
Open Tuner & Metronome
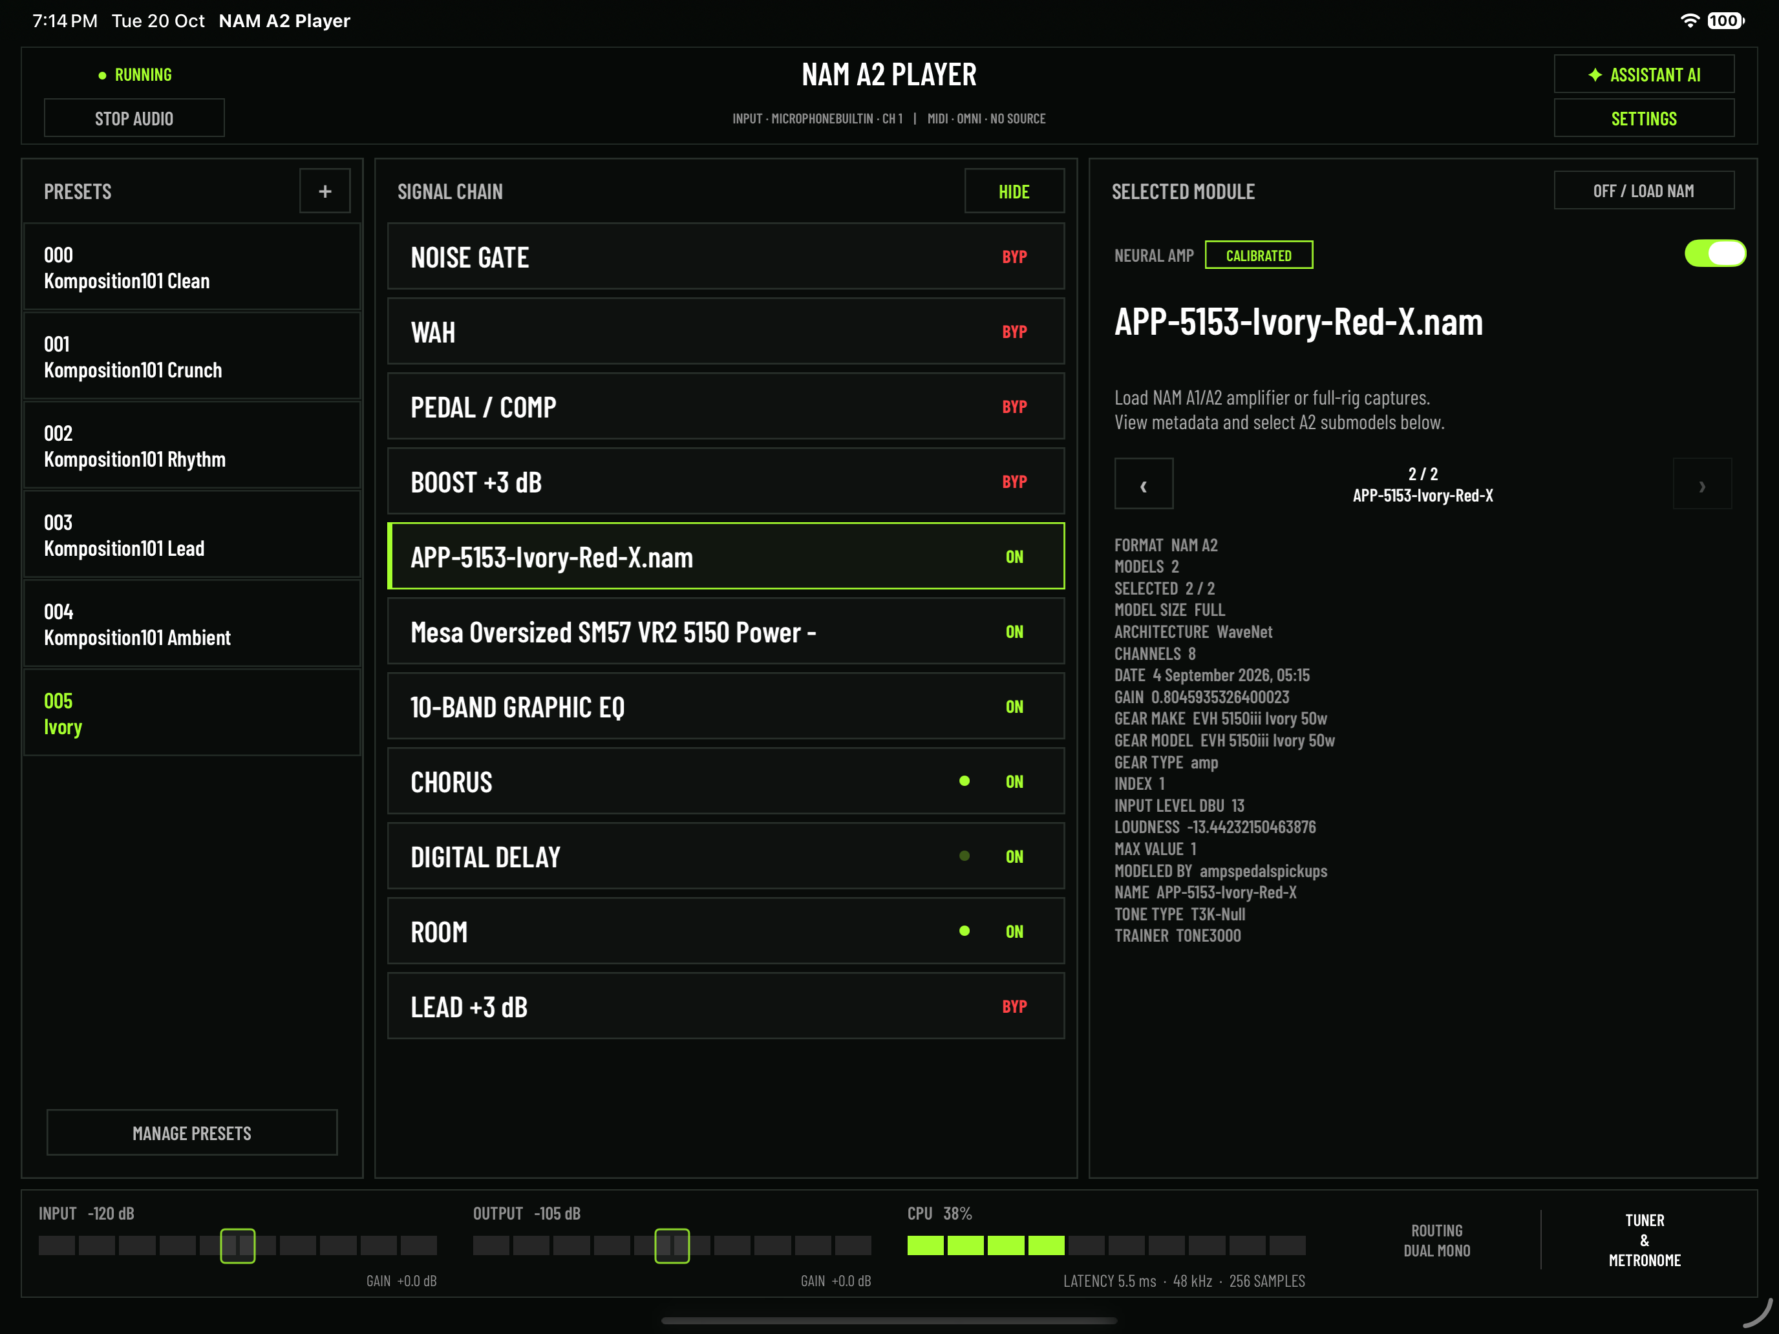1645,1240
